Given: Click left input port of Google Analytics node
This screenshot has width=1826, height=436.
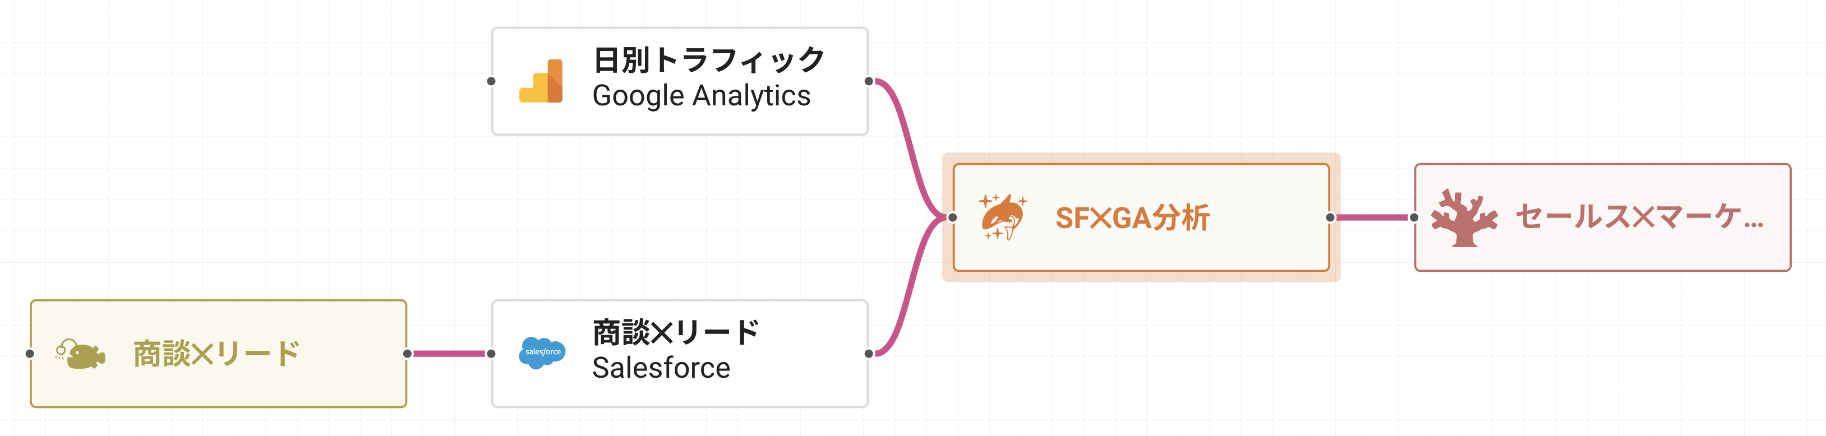Looking at the screenshot, I should click(491, 81).
